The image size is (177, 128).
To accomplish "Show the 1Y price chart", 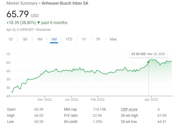I will (x=84, y=39).
